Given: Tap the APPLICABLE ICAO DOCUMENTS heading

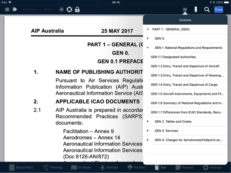Looking at the screenshot, I should pos(97,102).
